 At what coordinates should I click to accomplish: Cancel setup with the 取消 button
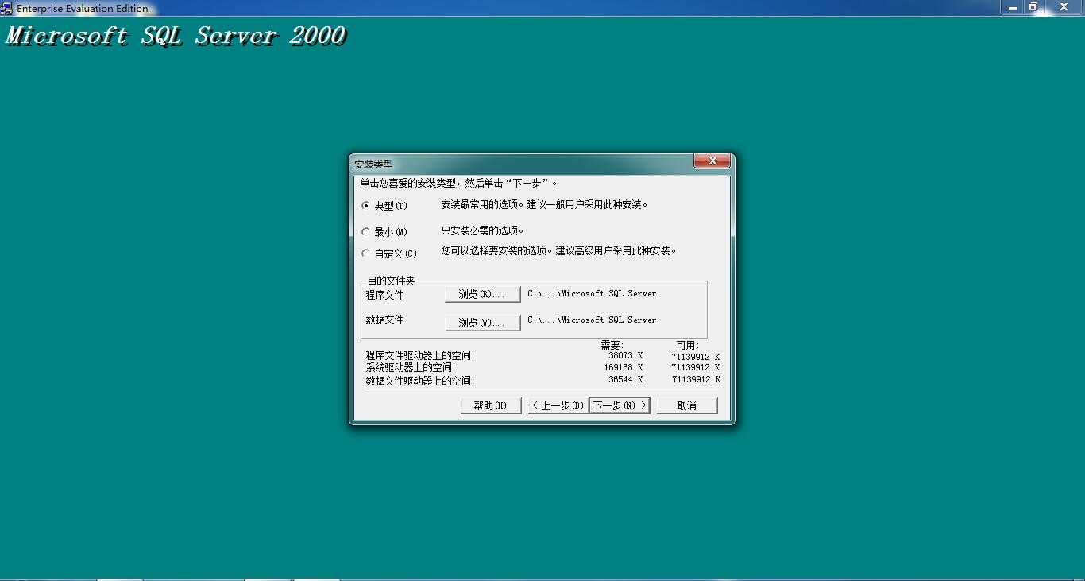[x=687, y=405]
